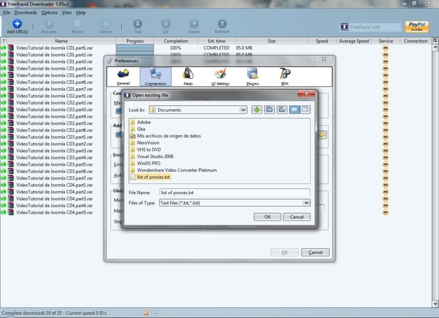Select the NeroVision folder
The height and width of the screenshot is (318, 439).
click(145, 143)
